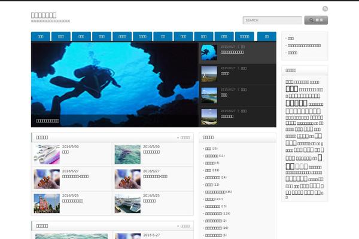Open the manta ray in water thumbnail
Viewport: 359px width, 239px height.
coord(127,154)
